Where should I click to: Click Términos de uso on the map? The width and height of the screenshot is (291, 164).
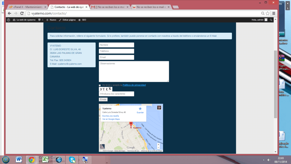(133, 151)
